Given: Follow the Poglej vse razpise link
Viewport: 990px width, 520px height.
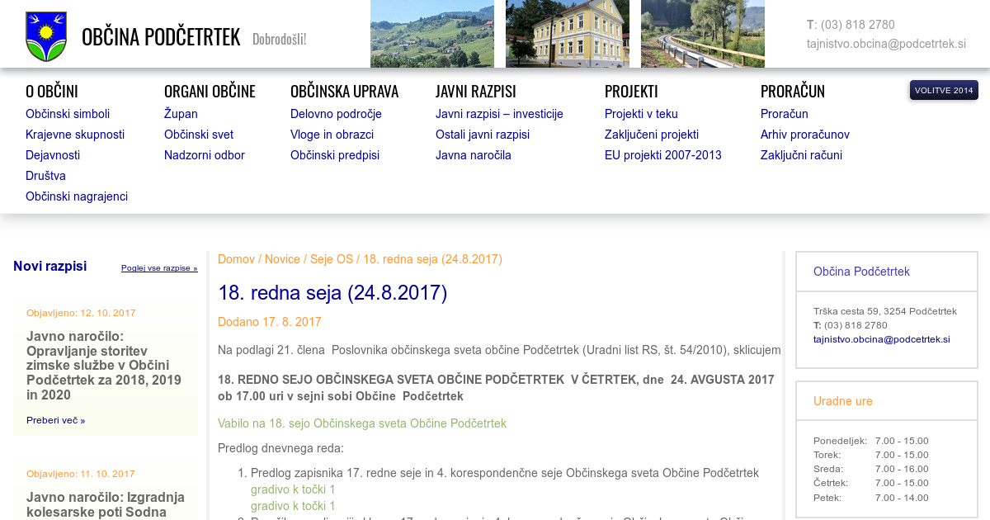Looking at the screenshot, I should (x=159, y=268).
